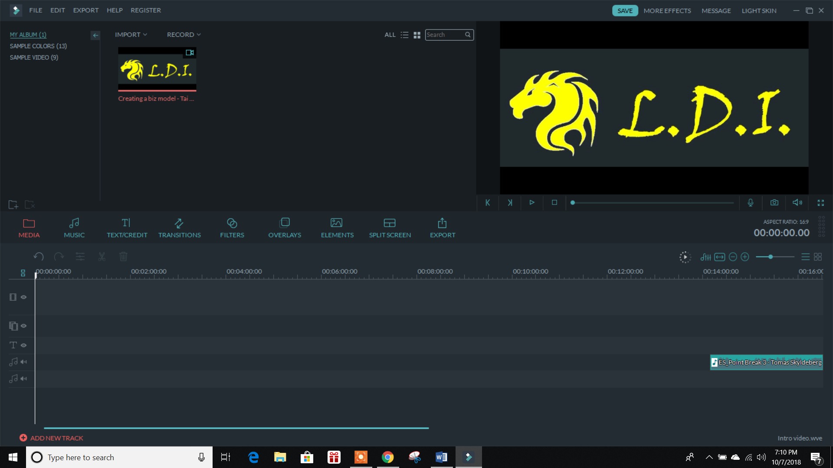Select the Creating a biz model thumbnail

pos(157,69)
